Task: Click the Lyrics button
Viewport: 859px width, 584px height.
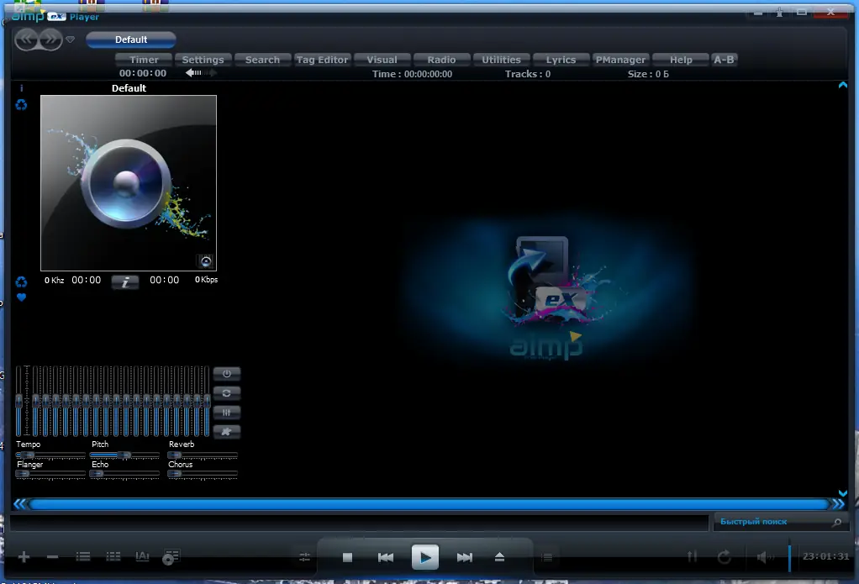Action: point(561,60)
